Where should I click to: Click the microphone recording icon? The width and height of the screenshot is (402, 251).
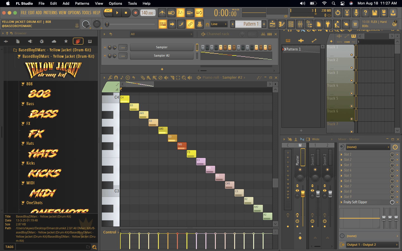pyautogui.click(x=356, y=13)
